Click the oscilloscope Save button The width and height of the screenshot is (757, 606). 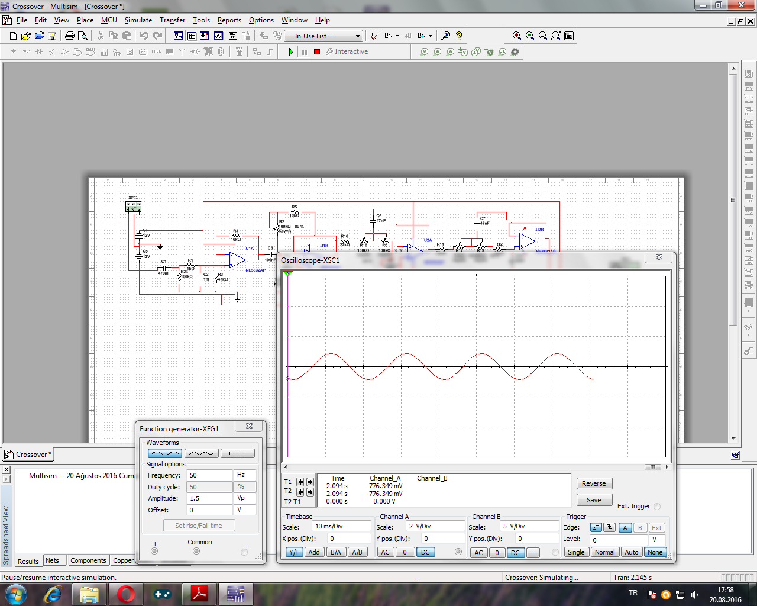594,500
